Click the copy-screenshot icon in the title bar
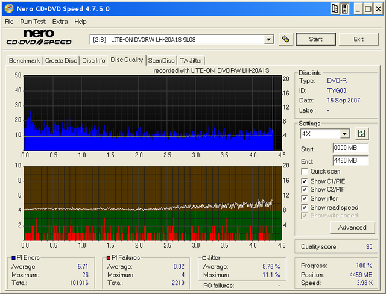This screenshot has width=386, height=294. [335, 9]
